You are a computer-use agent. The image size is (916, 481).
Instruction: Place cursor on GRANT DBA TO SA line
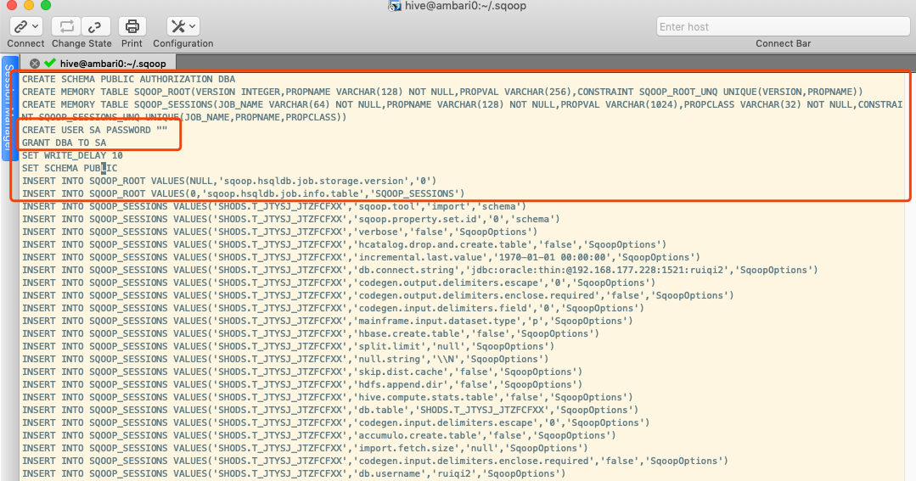[65, 143]
